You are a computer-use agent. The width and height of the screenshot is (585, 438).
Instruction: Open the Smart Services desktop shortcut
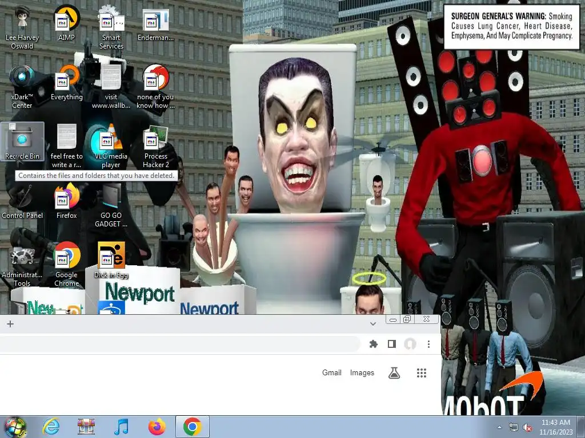click(x=111, y=28)
